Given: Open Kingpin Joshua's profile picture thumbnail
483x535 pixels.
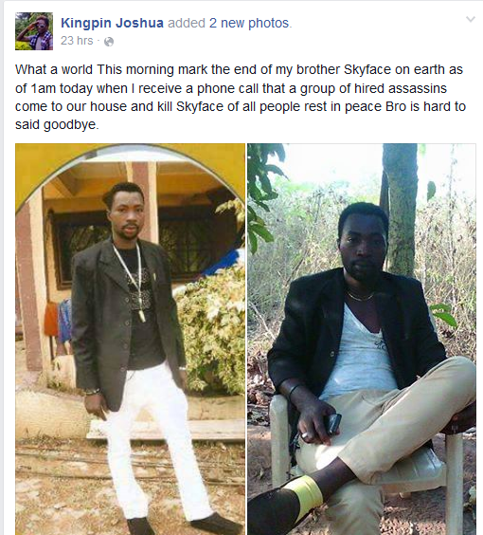Looking at the screenshot, I should (x=34, y=31).
